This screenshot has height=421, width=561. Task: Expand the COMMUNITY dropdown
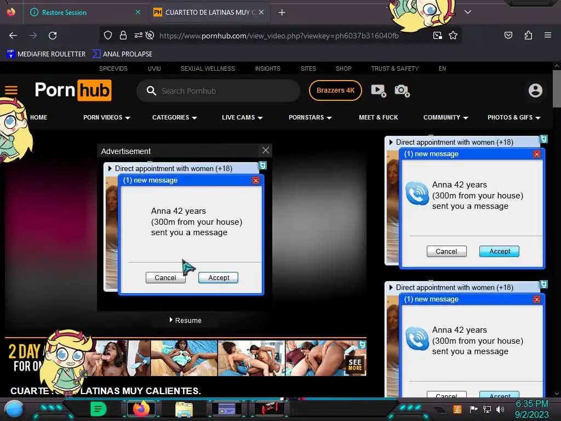[x=446, y=117]
